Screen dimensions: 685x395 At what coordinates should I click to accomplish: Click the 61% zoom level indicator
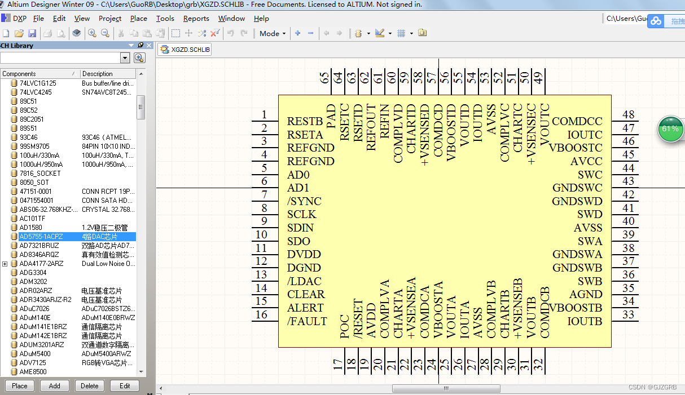click(669, 129)
